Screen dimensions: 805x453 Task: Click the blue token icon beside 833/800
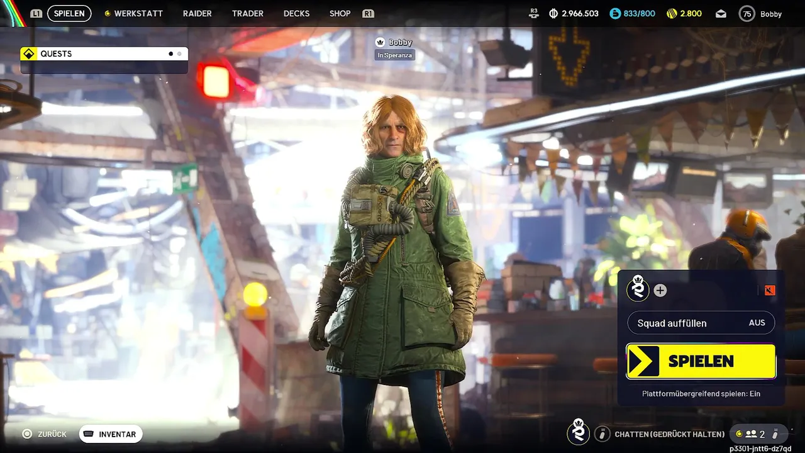615,13
